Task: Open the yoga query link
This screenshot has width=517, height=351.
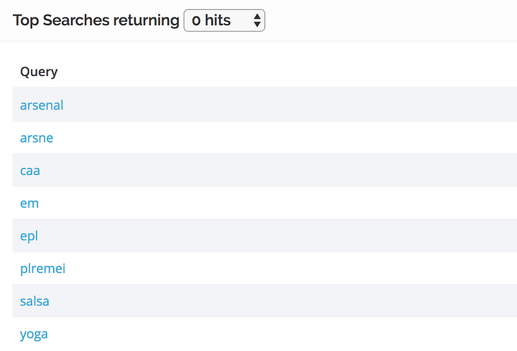Action: [34, 334]
